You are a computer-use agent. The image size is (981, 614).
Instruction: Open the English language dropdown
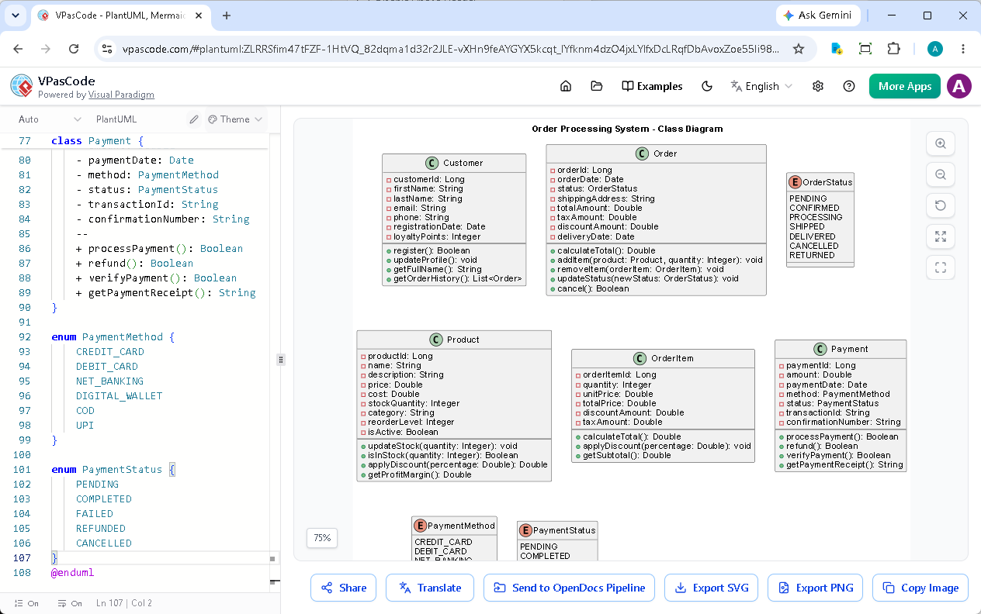(761, 86)
